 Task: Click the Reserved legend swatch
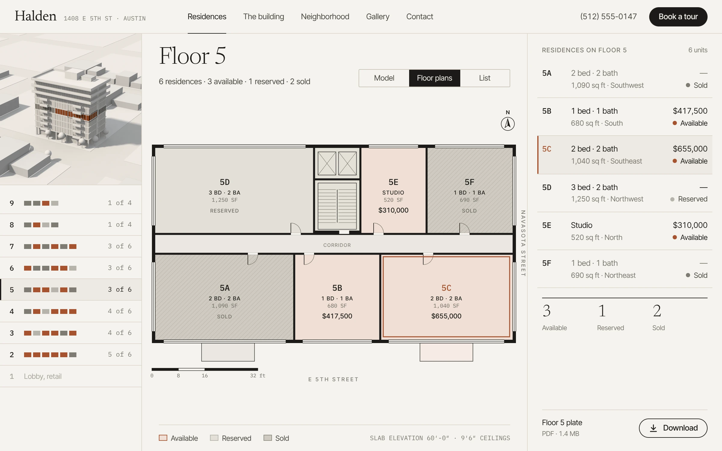(214, 438)
